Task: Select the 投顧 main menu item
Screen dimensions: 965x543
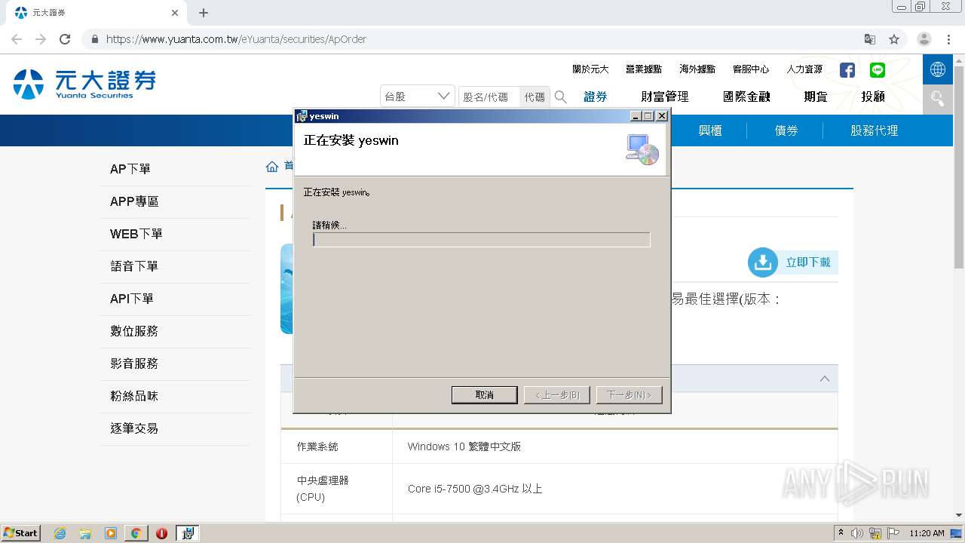Action: (873, 97)
